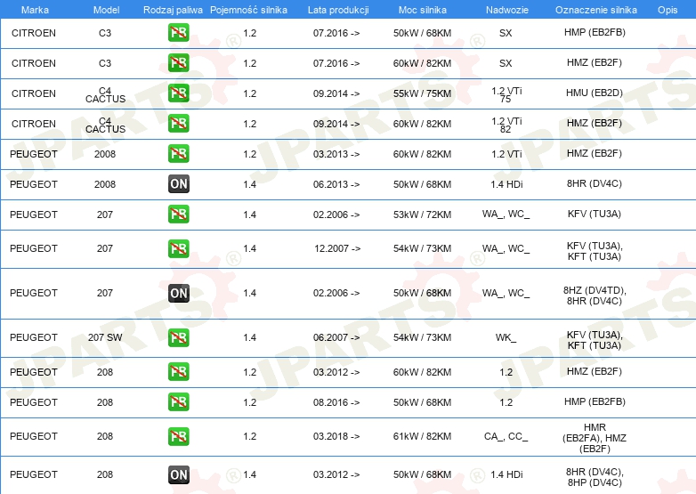Click the CA_, CC_ body type cell
This screenshot has width=696, height=494.
[506, 436]
